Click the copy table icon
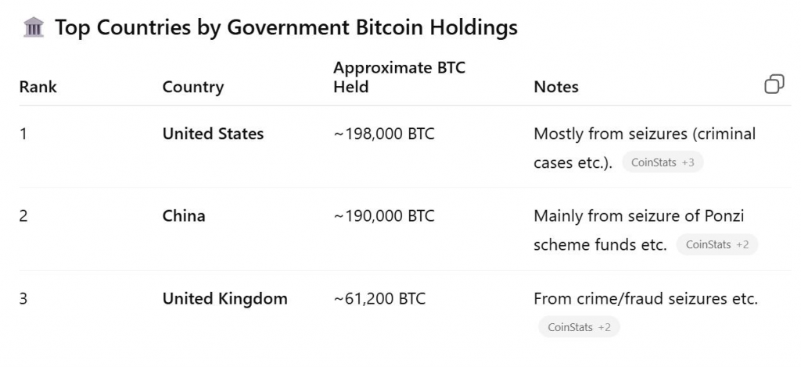The image size is (801, 367). [774, 84]
